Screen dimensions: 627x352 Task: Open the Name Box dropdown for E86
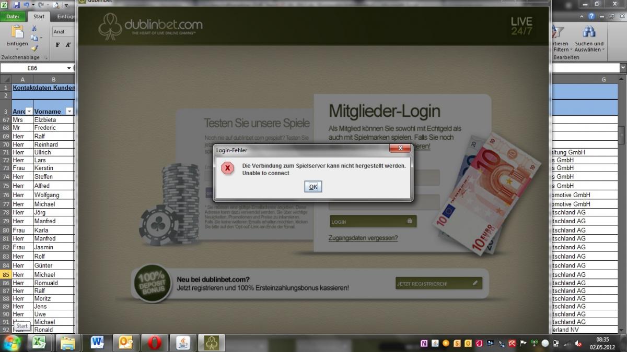(x=69, y=68)
